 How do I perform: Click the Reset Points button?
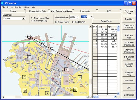coord(106,21)
